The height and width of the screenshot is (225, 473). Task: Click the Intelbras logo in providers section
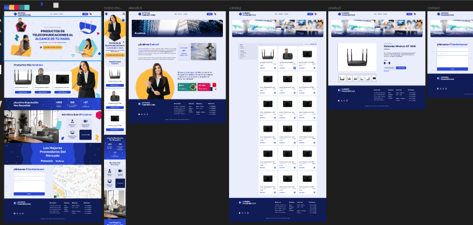(59, 161)
